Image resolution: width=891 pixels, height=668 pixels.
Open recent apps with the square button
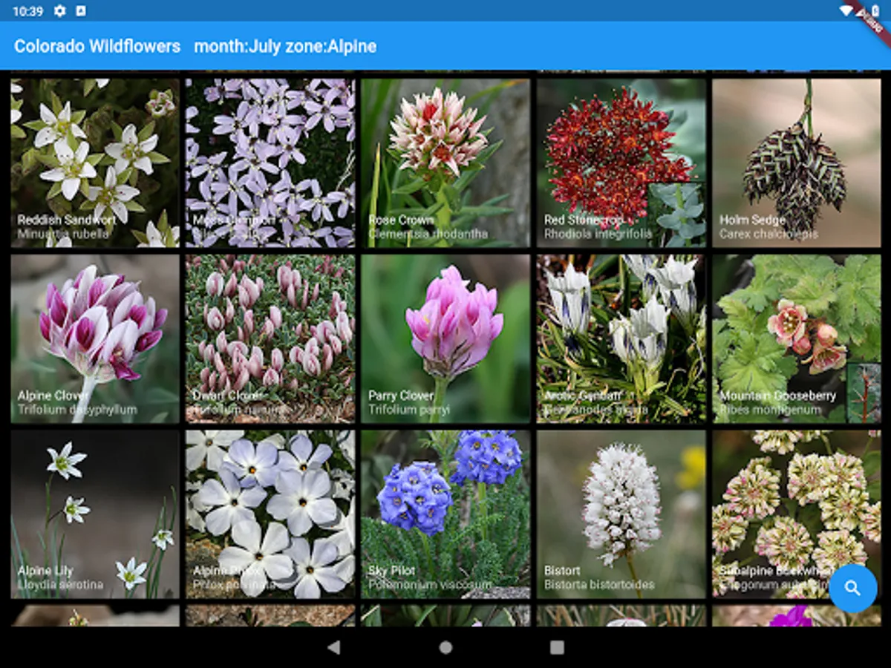[557, 647]
